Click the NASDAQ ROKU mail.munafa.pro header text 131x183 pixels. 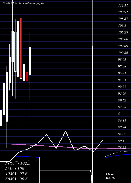coord(23,3)
